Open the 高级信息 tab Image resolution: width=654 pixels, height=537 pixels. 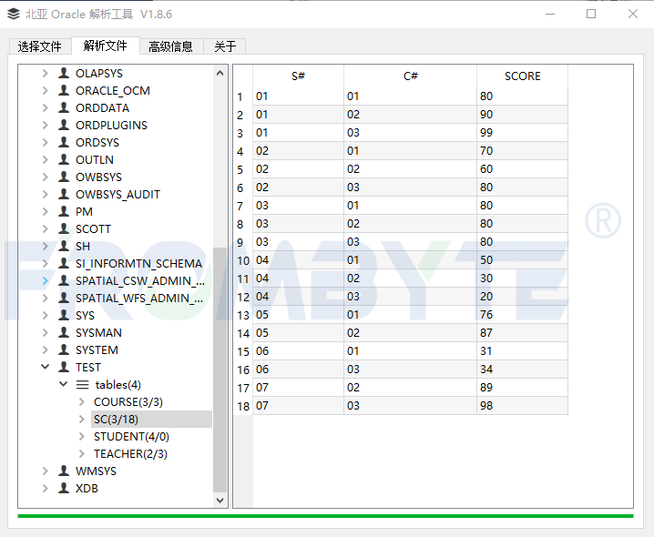tap(171, 46)
